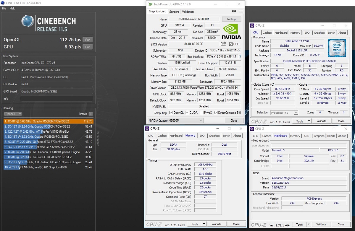Click the Bus Interface question mark icon

[x=240, y=57]
